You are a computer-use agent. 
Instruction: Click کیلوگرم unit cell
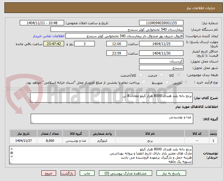point(102,141)
